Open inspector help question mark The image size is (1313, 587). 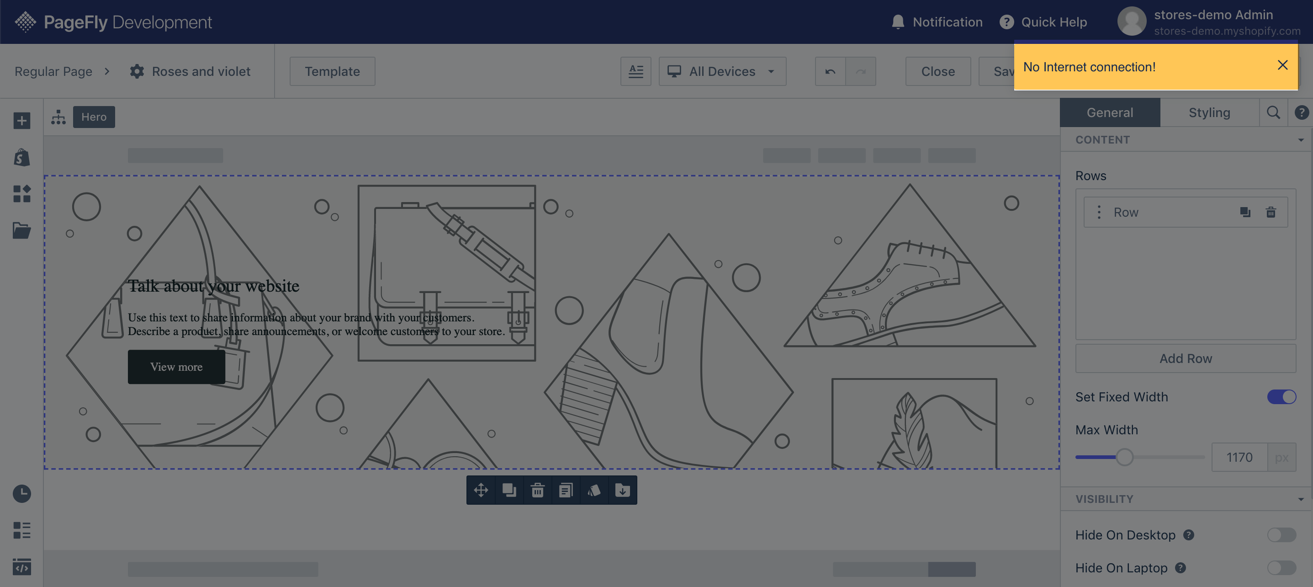tap(1301, 112)
